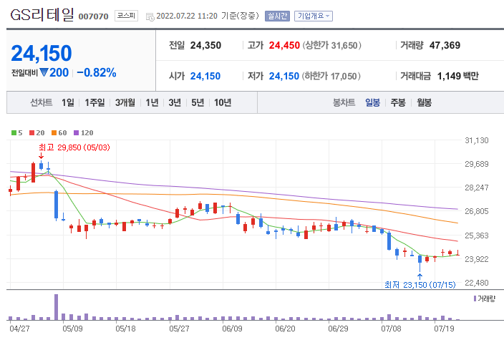Image resolution: width=504 pixels, height=340 pixels.
Task: Click the 상한가 31,650 text
Action: tap(331, 45)
